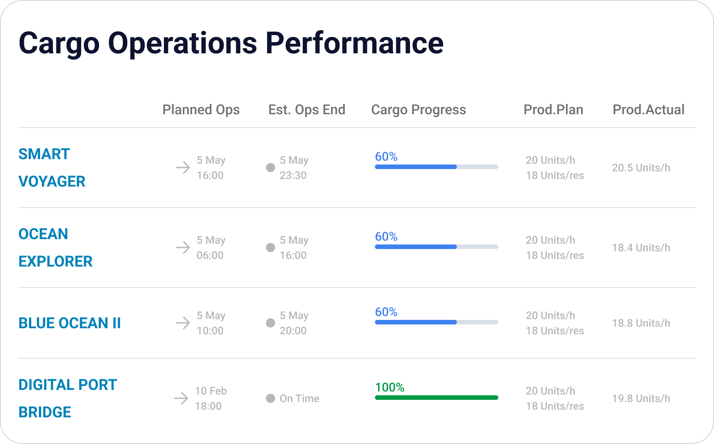Image resolution: width=714 pixels, height=444 pixels.
Task: Click the arrow icon beside SMART VOYAGER planned ops
Action: (x=183, y=168)
